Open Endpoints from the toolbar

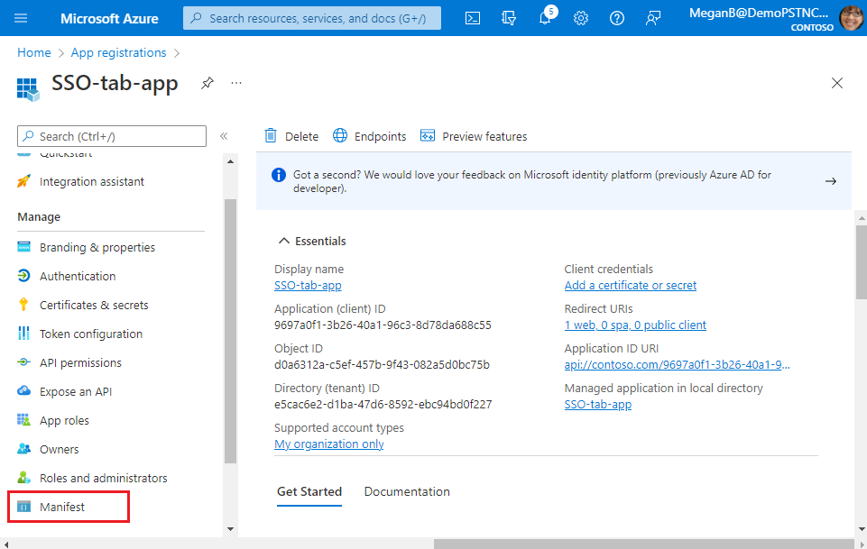click(370, 136)
